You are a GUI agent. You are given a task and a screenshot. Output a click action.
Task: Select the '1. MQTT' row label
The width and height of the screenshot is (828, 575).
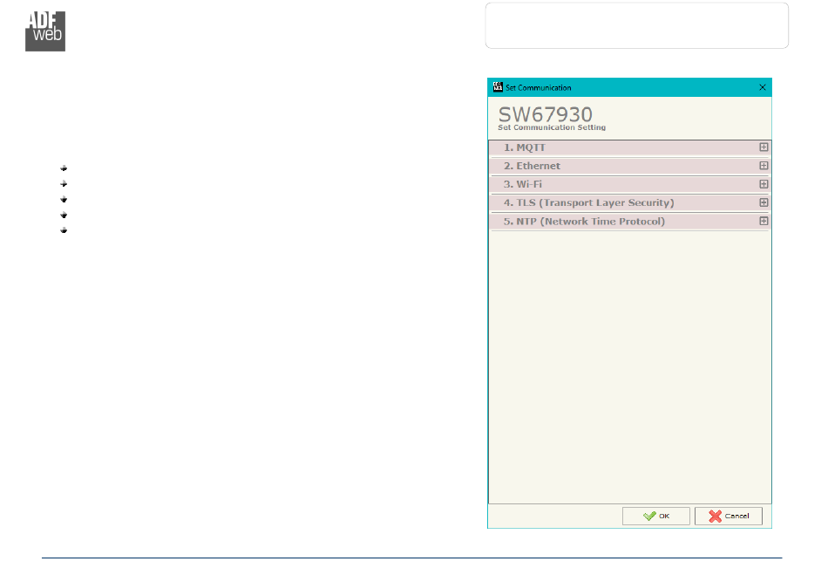coord(525,147)
